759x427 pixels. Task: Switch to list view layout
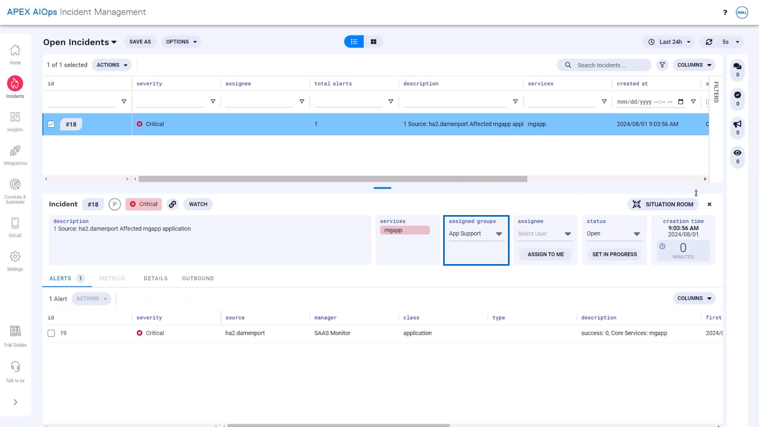(x=354, y=42)
